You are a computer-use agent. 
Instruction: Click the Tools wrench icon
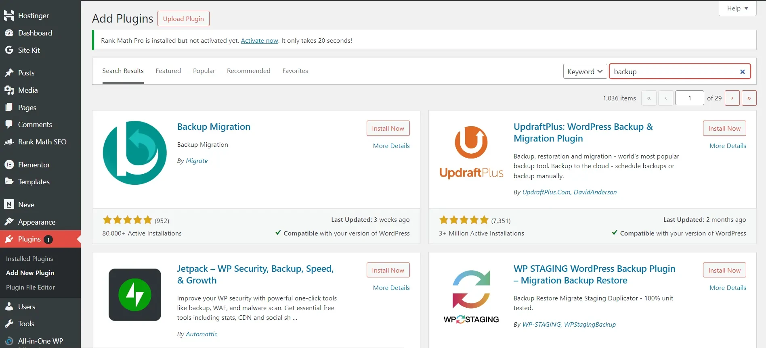9,324
